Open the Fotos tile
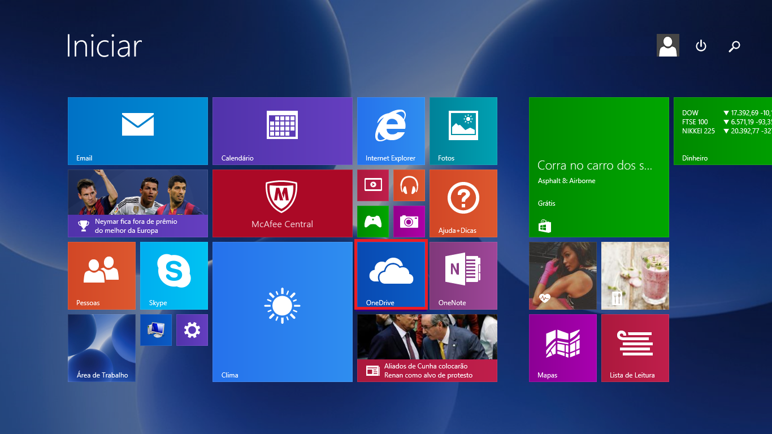 [463, 131]
